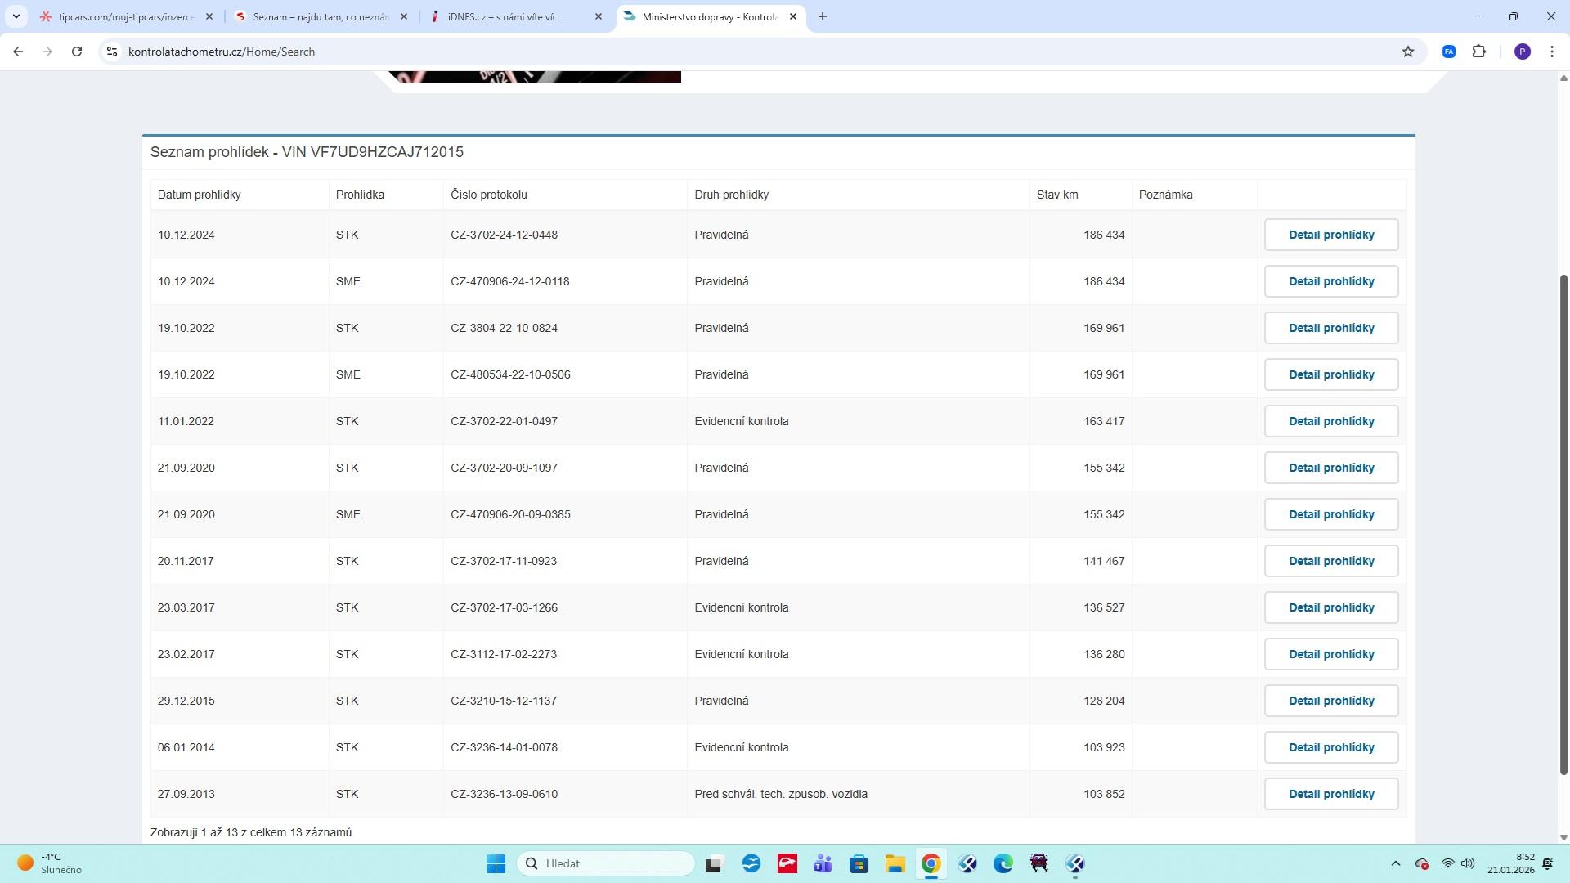
Task: Open a new tab with the plus button
Action: click(x=822, y=16)
